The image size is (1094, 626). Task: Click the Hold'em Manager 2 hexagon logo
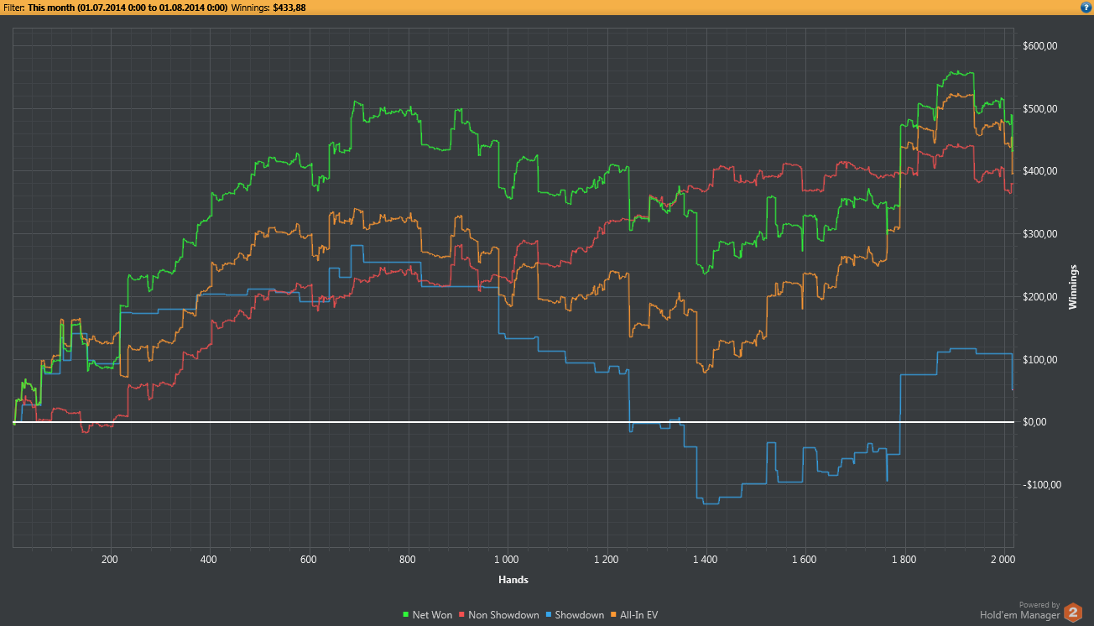(x=1073, y=613)
